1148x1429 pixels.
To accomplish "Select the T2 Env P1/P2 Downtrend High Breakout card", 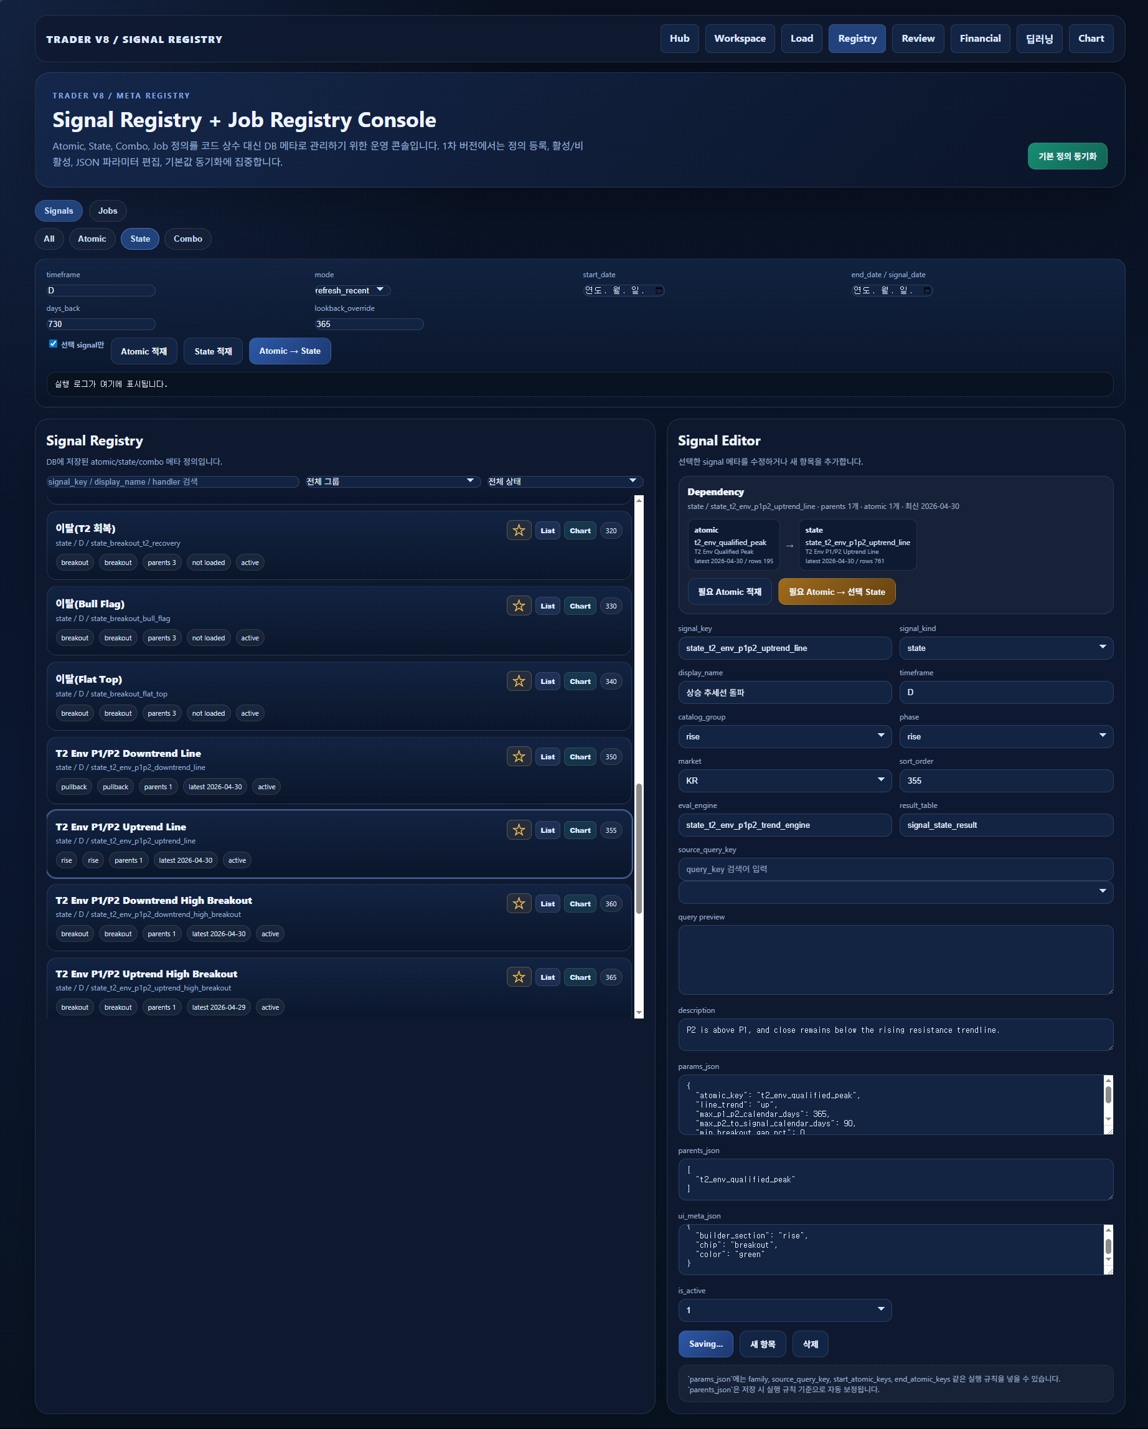I will point(339,917).
